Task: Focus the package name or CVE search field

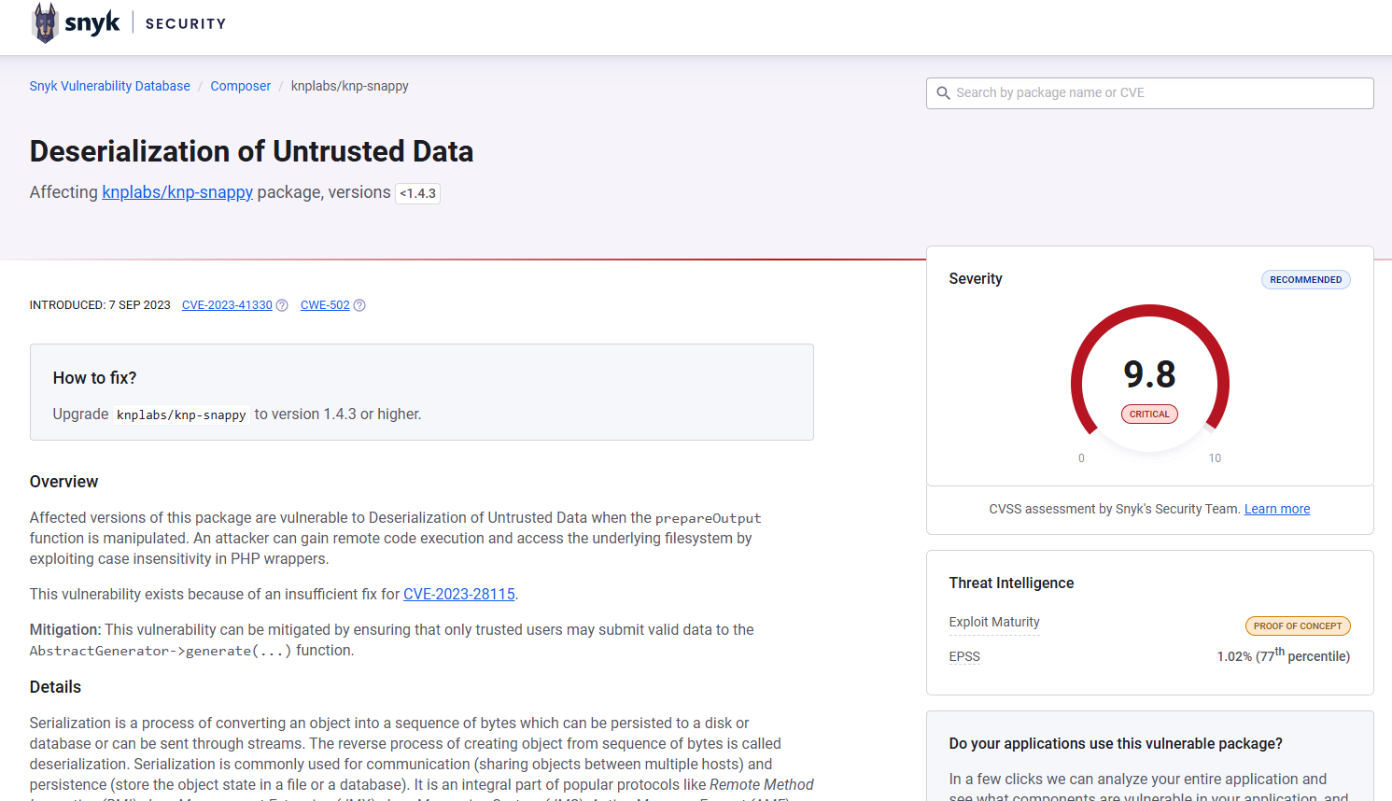Action: [1158, 93]
